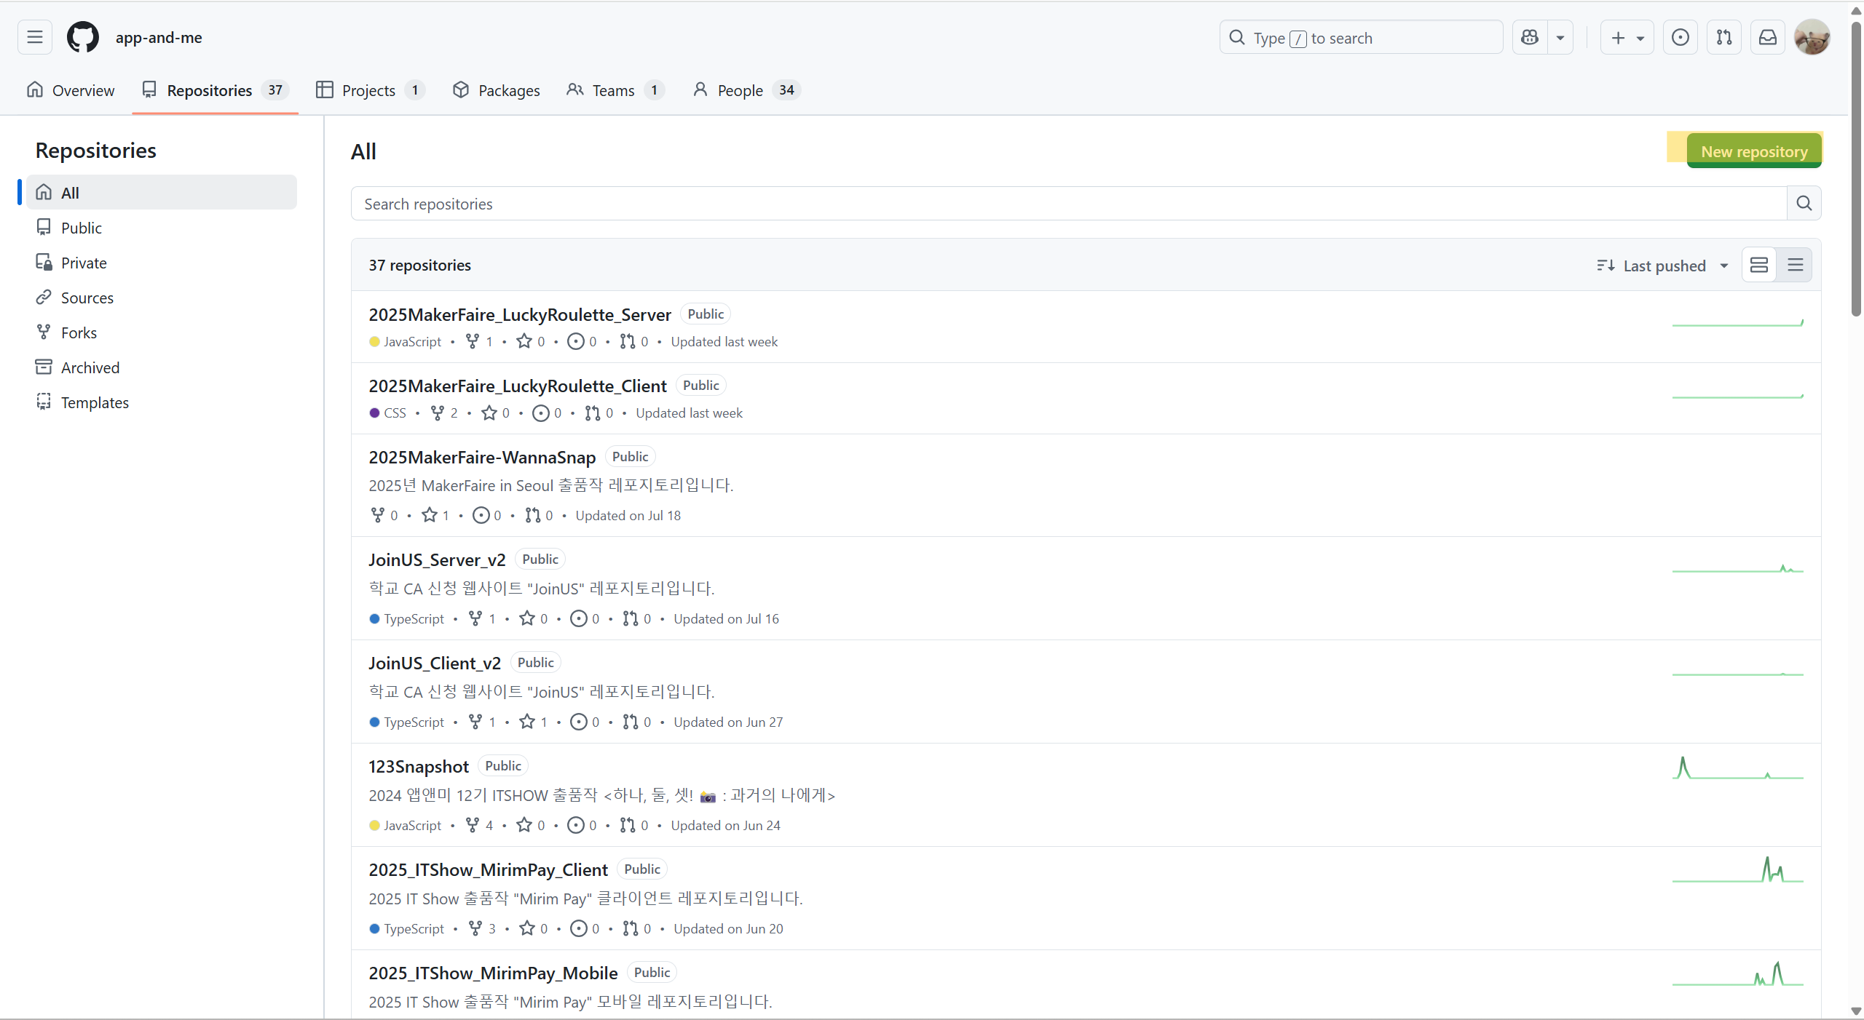1864x1020 pixels.
Task: Open the pull requests icon in header
Action: [1723, 37]
